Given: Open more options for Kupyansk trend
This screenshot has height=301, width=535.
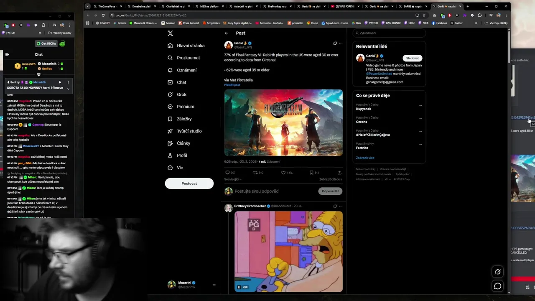Looking at the screenshot, I should [420, 105].
